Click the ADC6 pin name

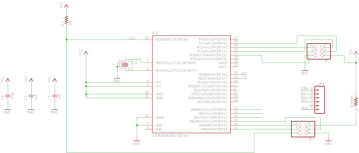[x=223, y=63]
